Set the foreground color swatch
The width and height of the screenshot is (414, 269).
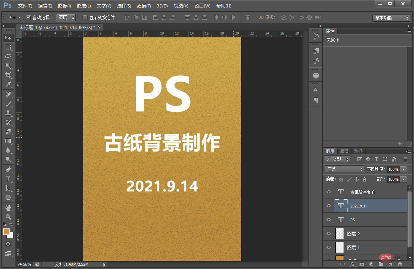(x=6, y=232)
